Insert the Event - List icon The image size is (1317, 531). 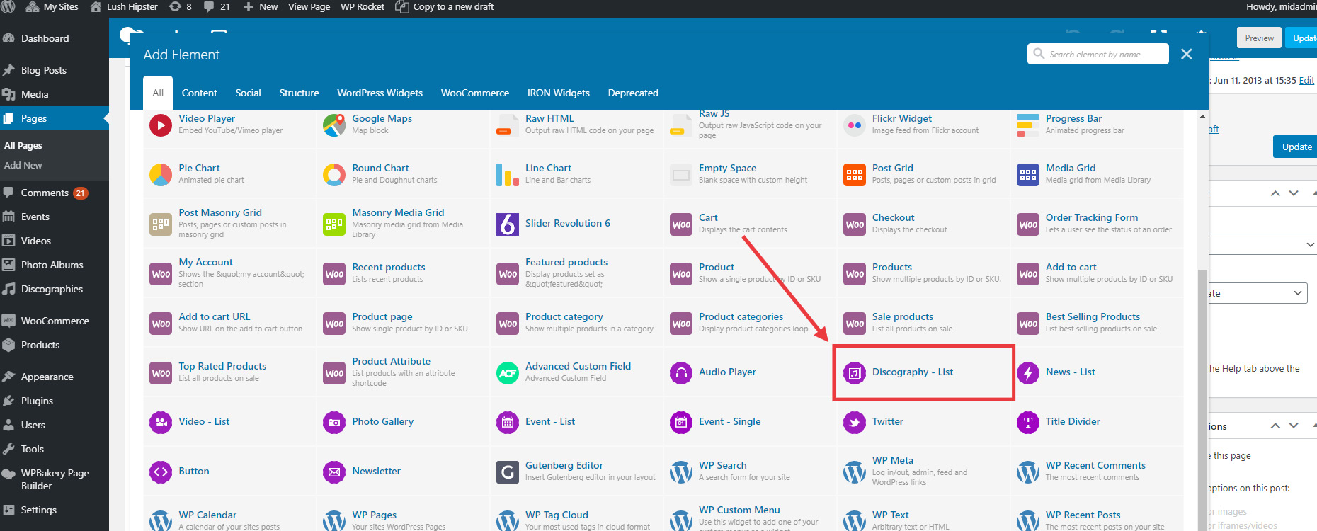[508, 423]
